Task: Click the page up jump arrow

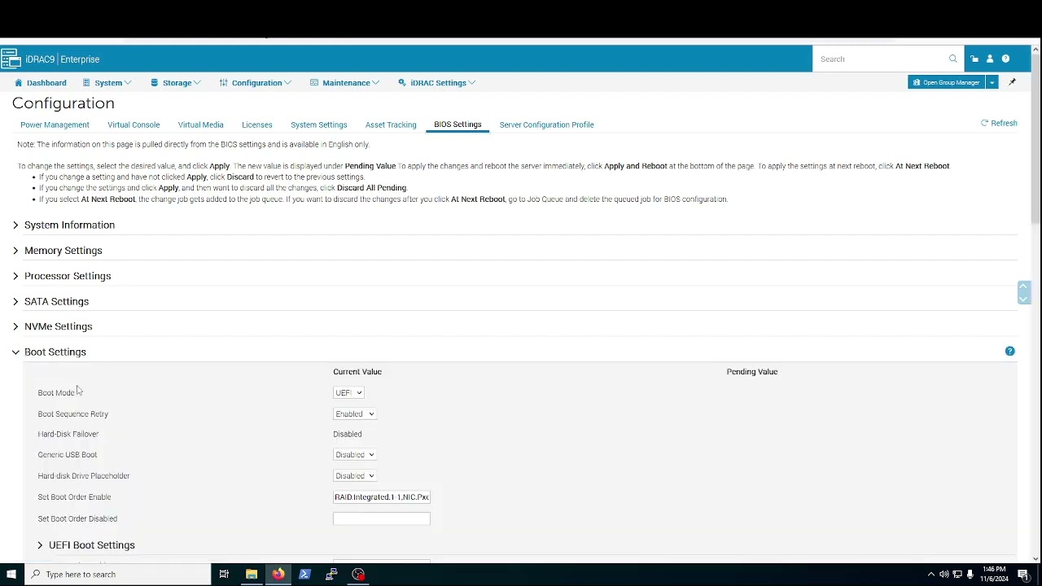Action: (1023, 286)
